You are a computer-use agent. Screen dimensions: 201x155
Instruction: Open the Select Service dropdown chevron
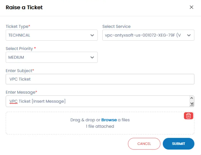tap(189, 35)
